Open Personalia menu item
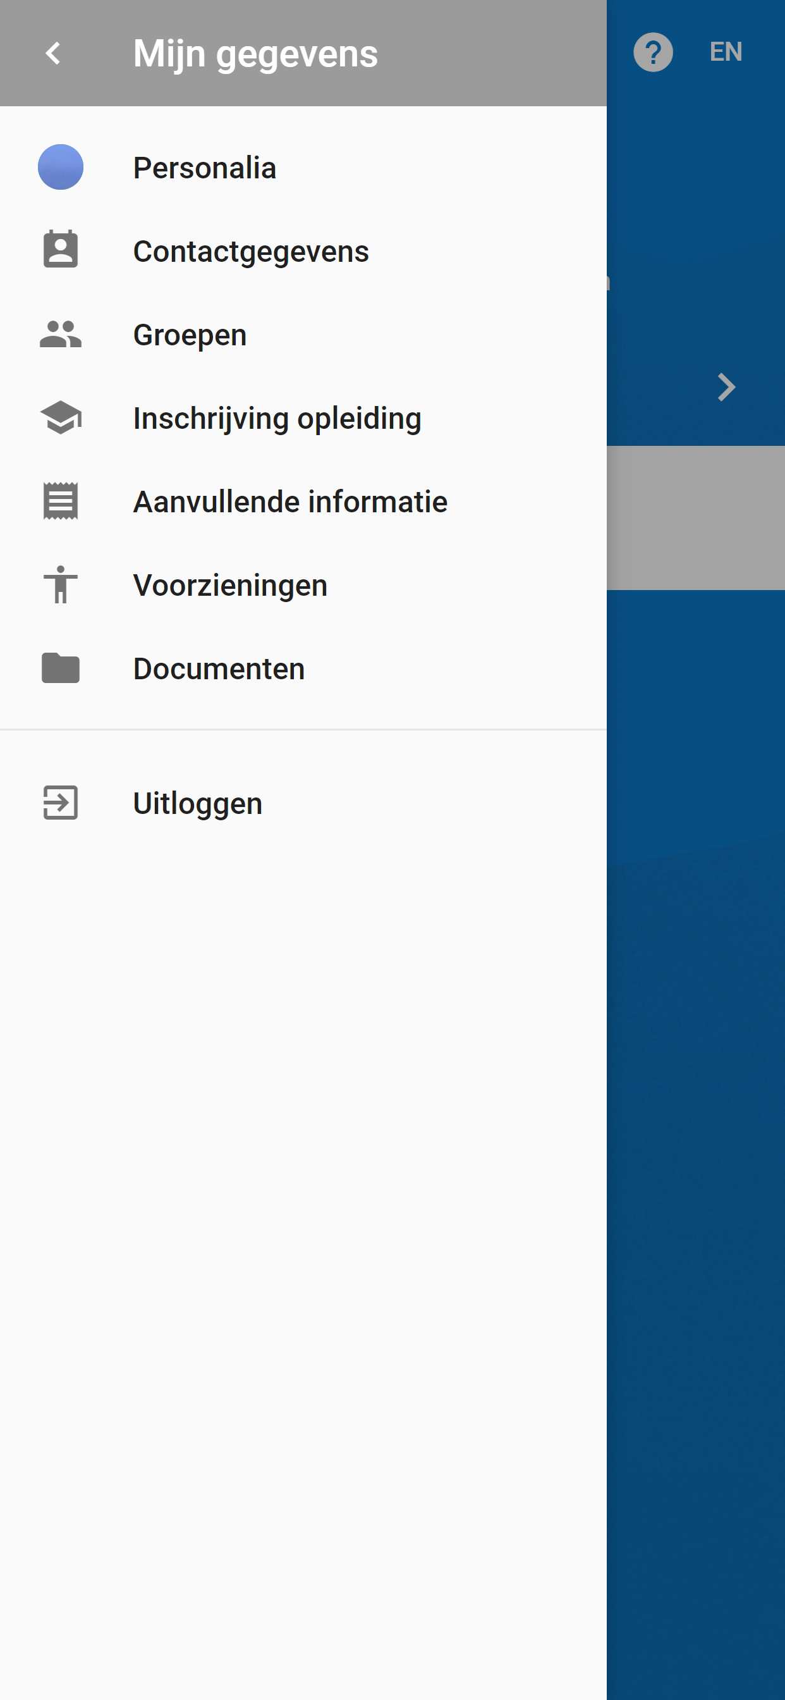 coord(303,167)
